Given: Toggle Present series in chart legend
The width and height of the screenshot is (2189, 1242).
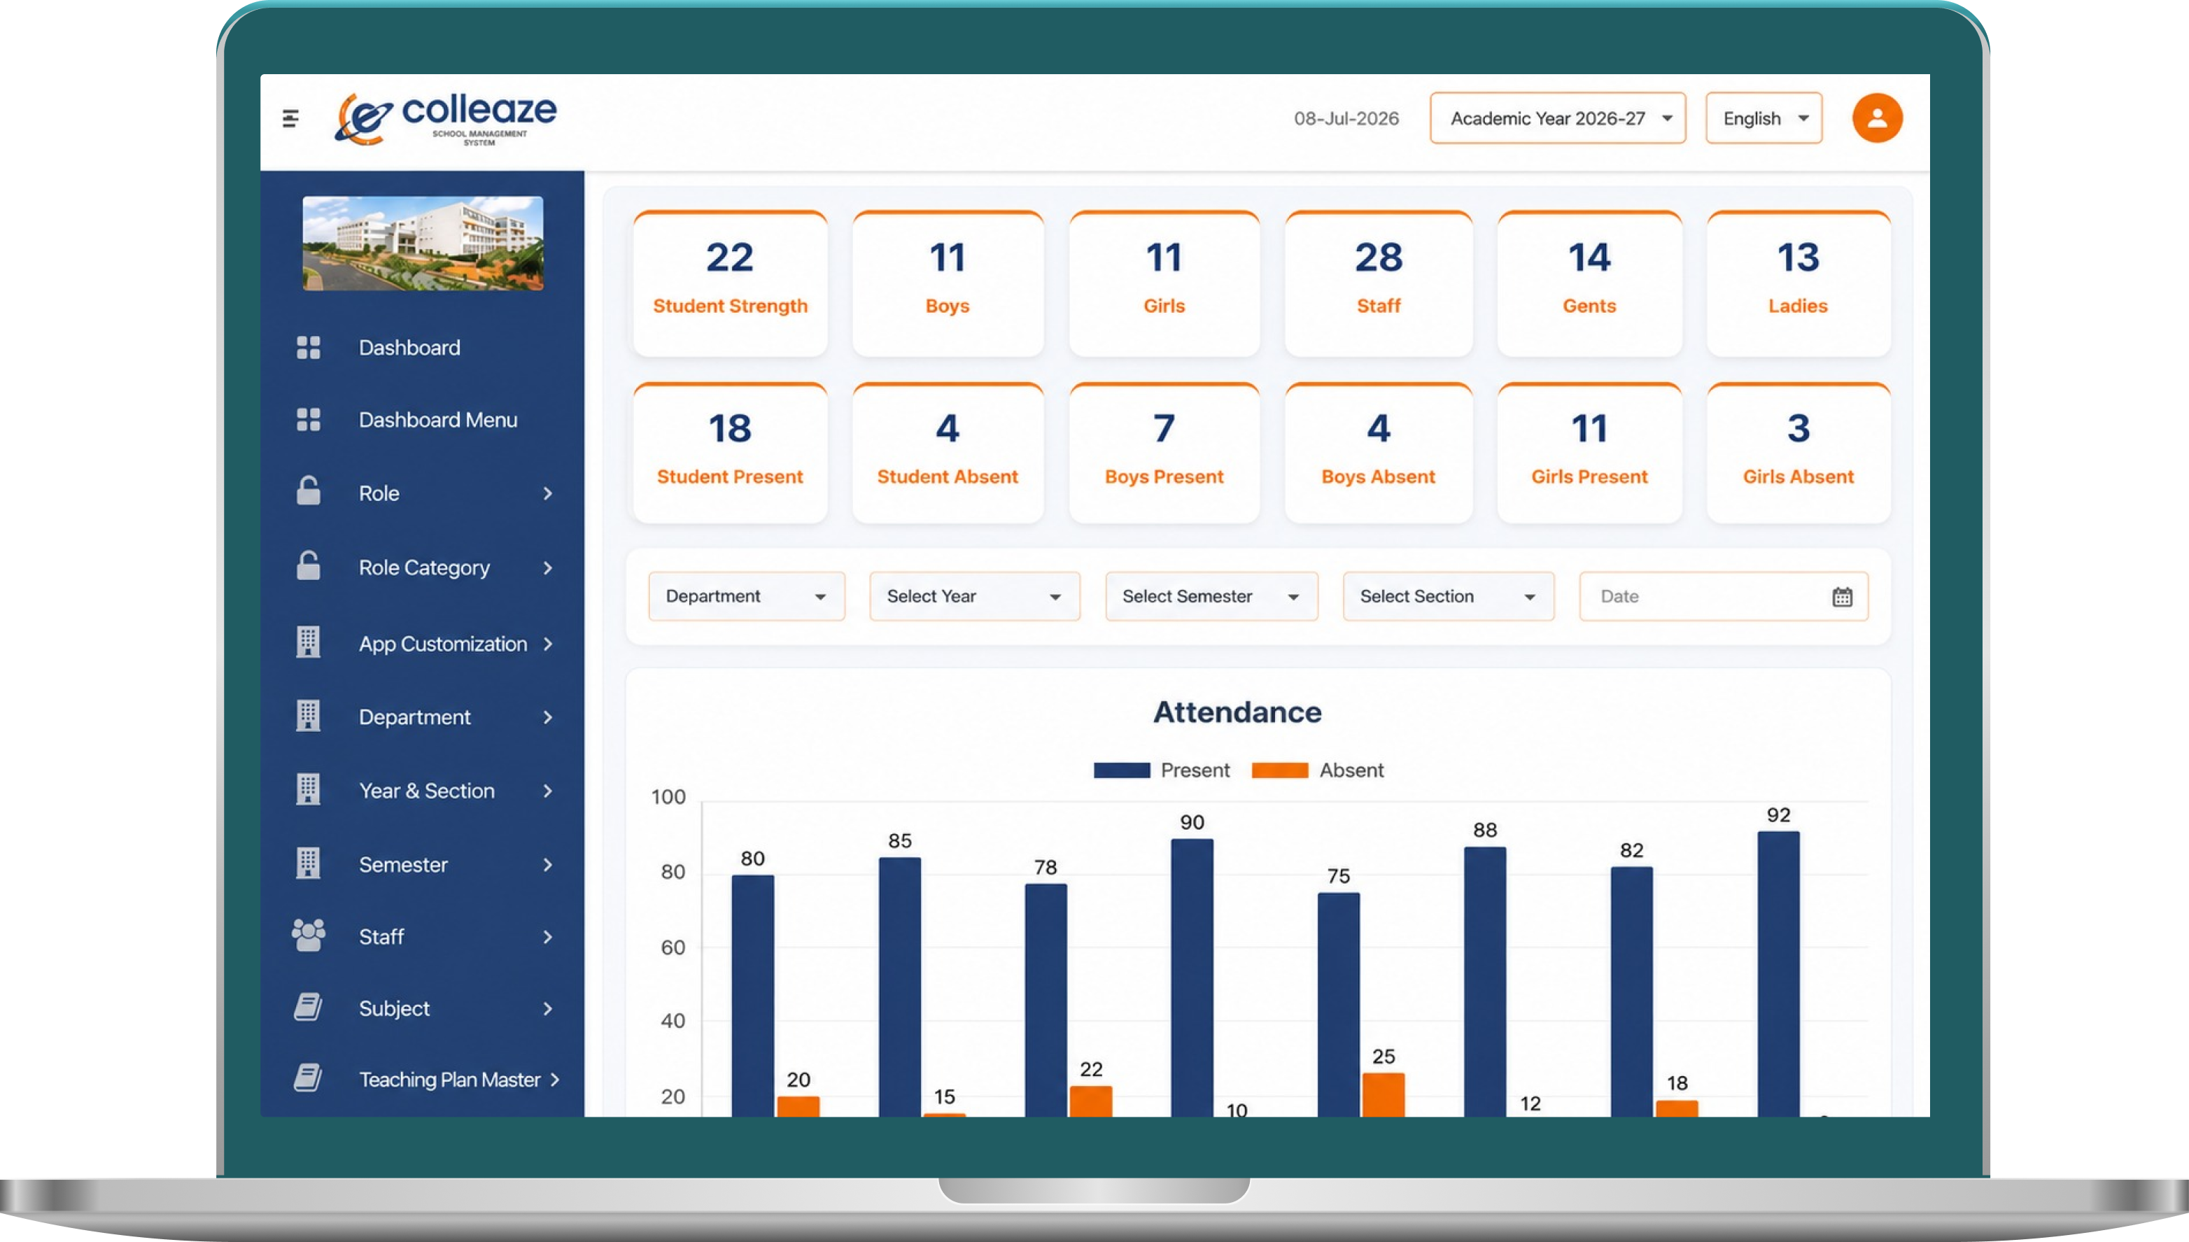Looking at the screenshot, I should (1161, 770).
